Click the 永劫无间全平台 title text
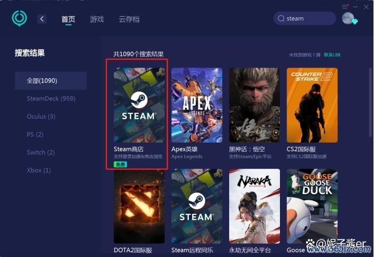The width and height of the screenshot is (374, 257). 250,250
